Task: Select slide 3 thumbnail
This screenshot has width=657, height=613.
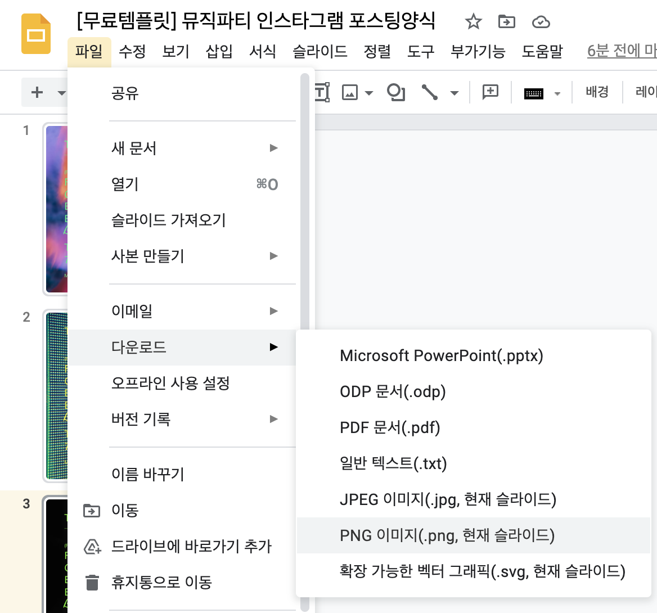Action: click(56, 554)
